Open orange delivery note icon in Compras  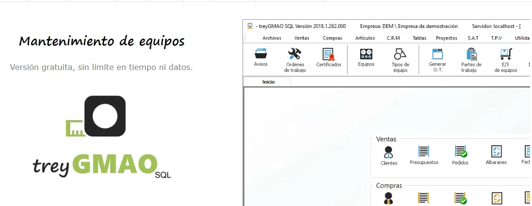pos(496,199)
